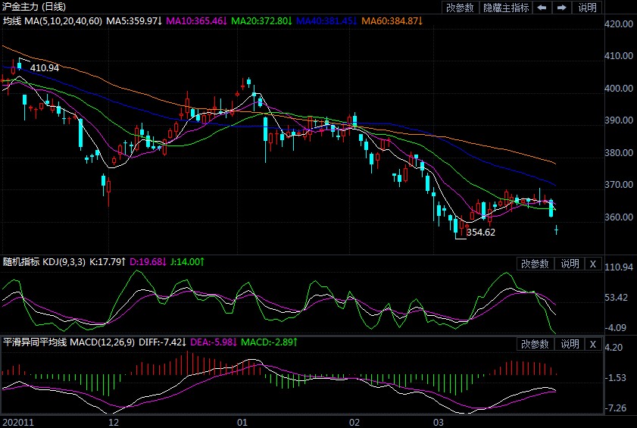
Task: Click the MA40:381.45 value label
Action: click(326, 20)
